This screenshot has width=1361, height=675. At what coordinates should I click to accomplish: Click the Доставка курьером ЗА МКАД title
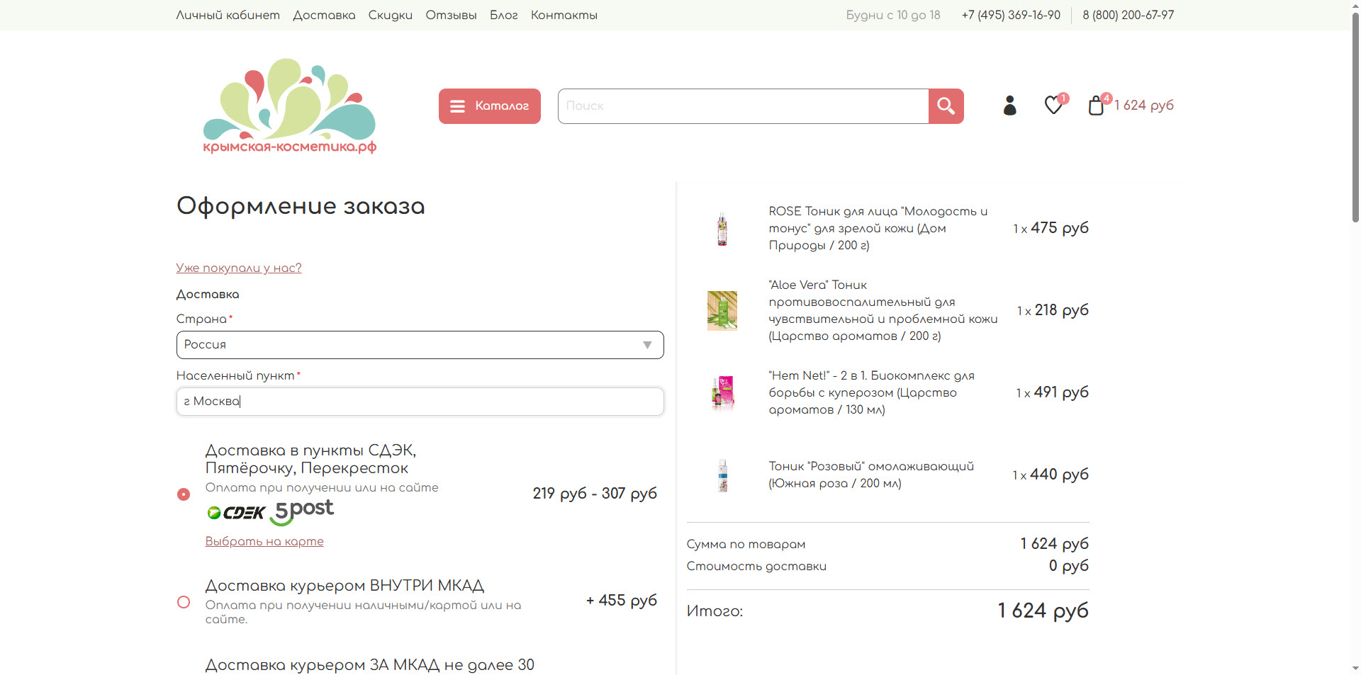click(x=369, y=665)
